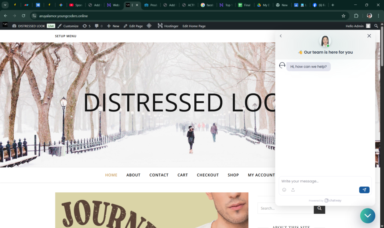Click inside the Search field in the sidebar

pyautogui.click(x=285, y=208)
